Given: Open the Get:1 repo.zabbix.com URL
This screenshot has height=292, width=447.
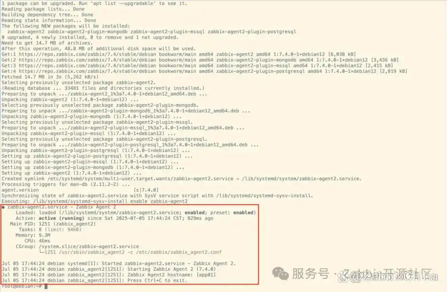Looking at the screenshot, I should click(87, 54).
